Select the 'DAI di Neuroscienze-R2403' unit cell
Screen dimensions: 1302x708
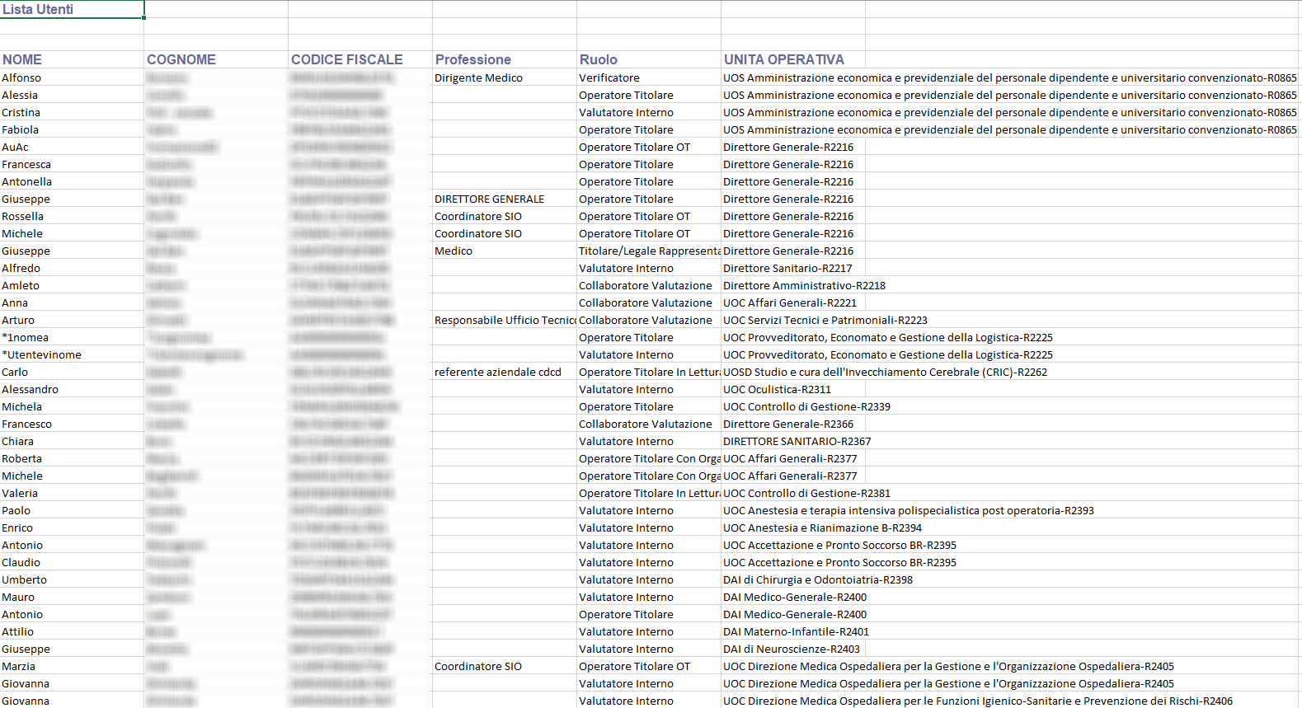pos(793,649)
